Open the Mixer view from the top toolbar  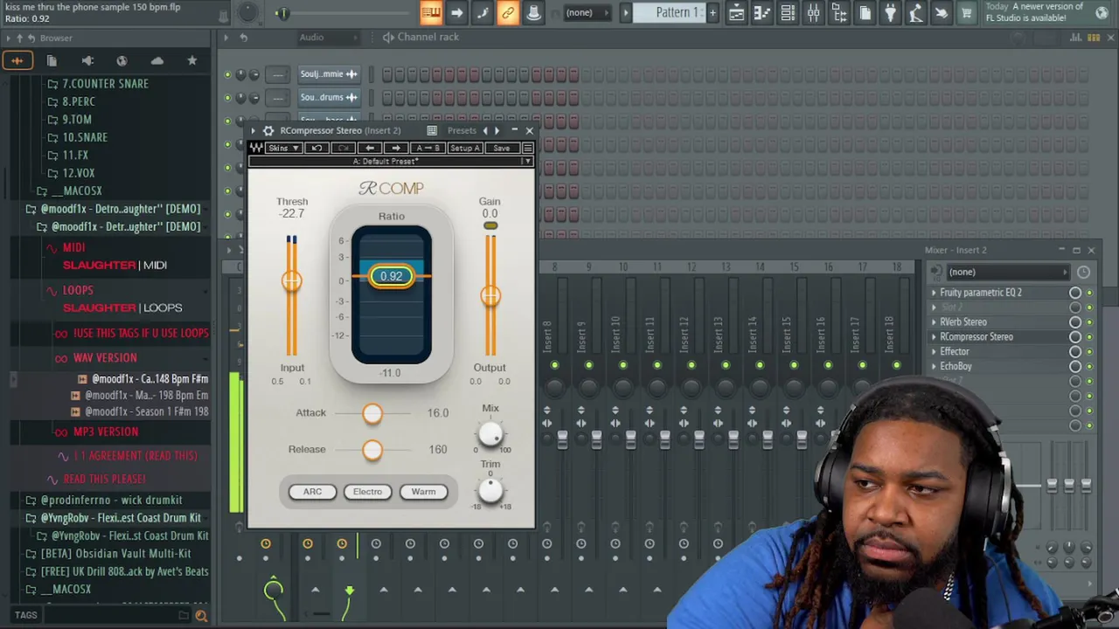(813, 13)
